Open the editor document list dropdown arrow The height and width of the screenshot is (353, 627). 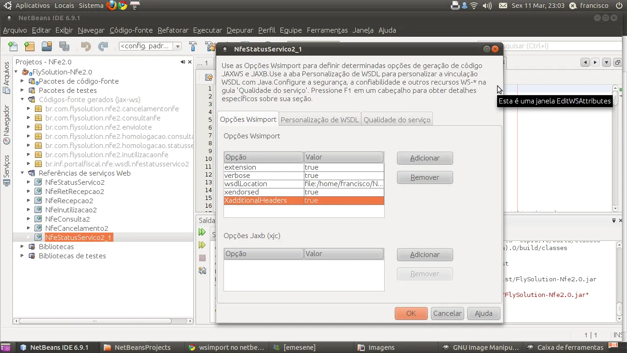click(x=606, y=63)
